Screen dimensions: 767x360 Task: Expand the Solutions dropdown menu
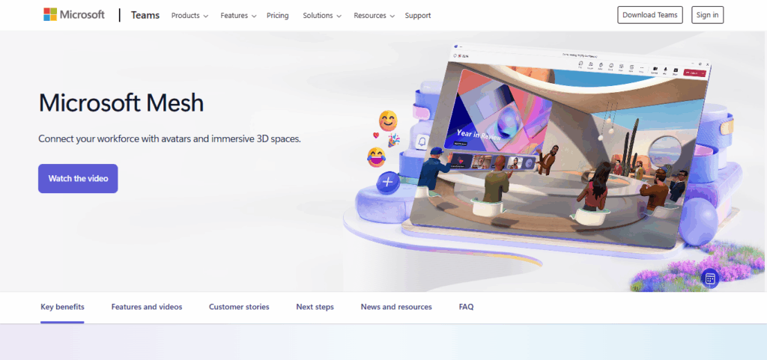tap(322, 16)
